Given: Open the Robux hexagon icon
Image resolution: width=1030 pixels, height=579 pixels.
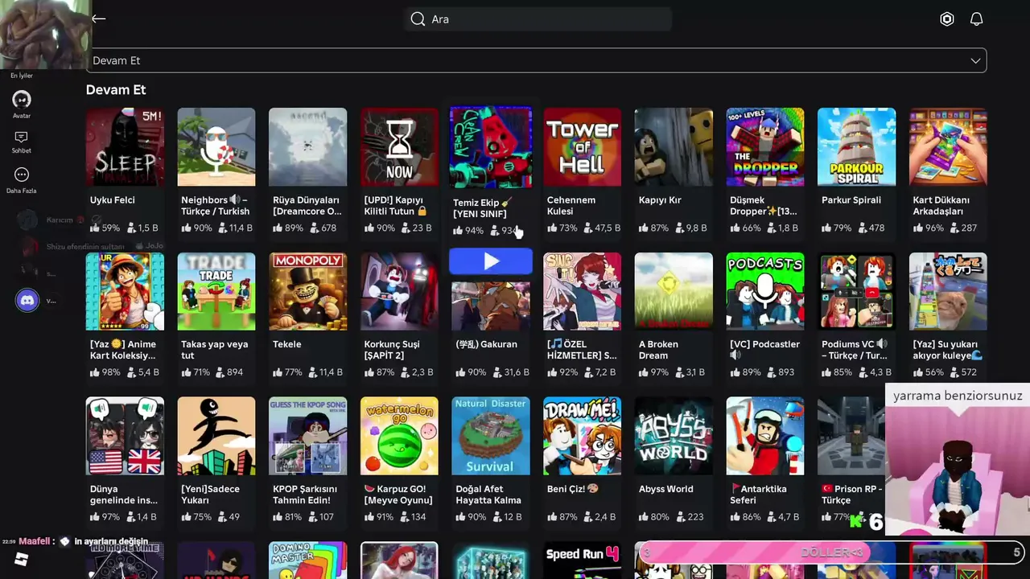Looking at the screenshot, I should 947,19.
